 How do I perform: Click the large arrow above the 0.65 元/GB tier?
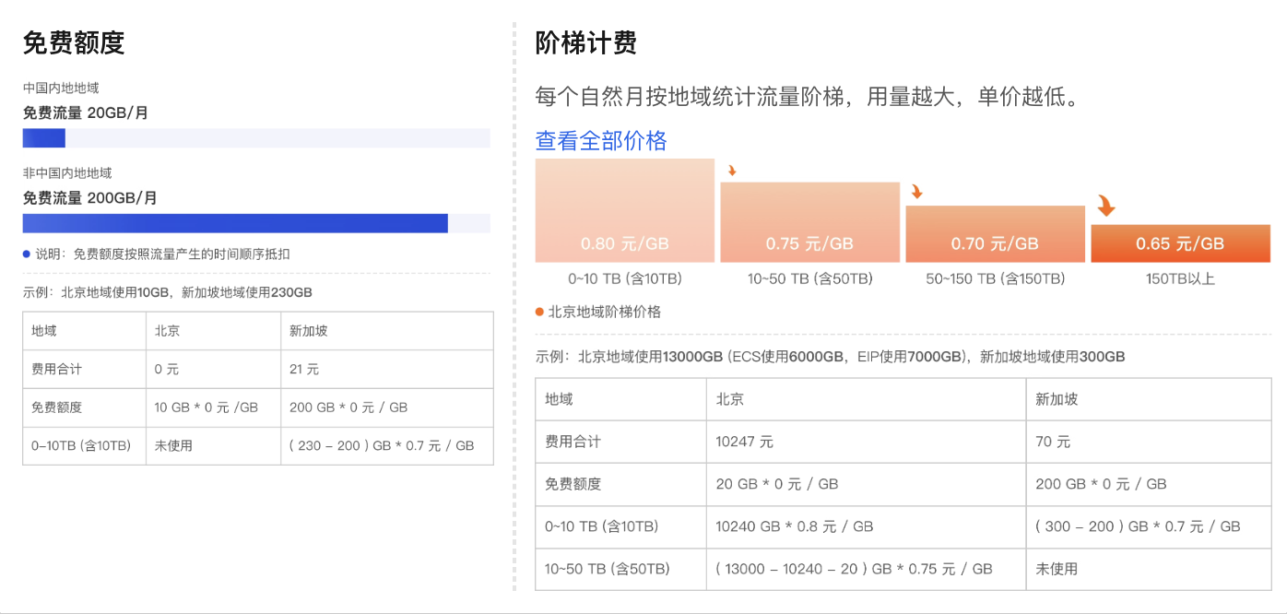coord(1106,206)
